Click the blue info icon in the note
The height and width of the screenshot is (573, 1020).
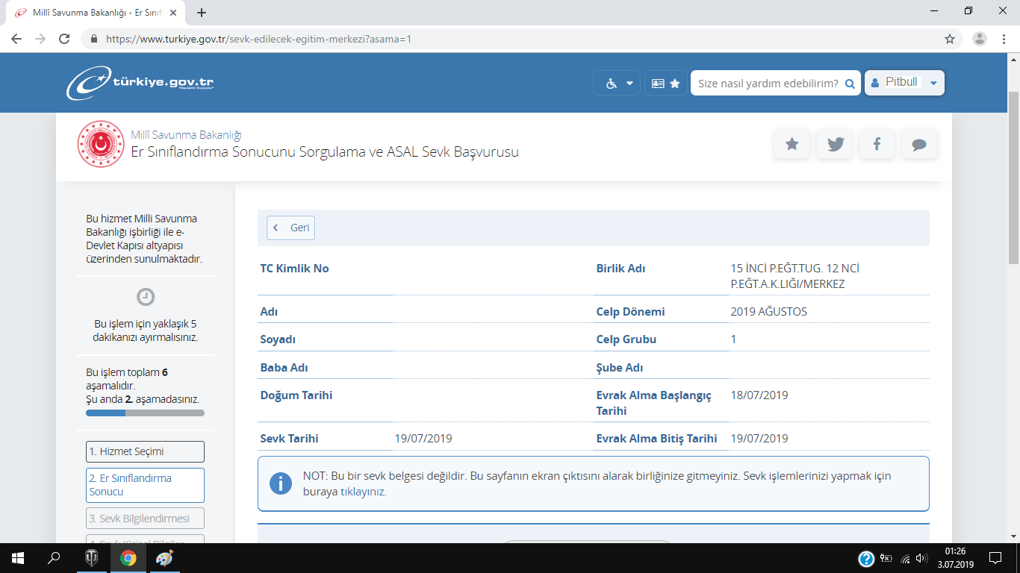[x=281, y=483]
